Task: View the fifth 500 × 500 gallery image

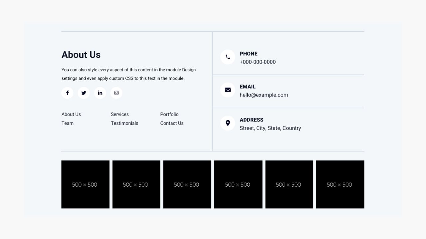Action: click(289, 185)
